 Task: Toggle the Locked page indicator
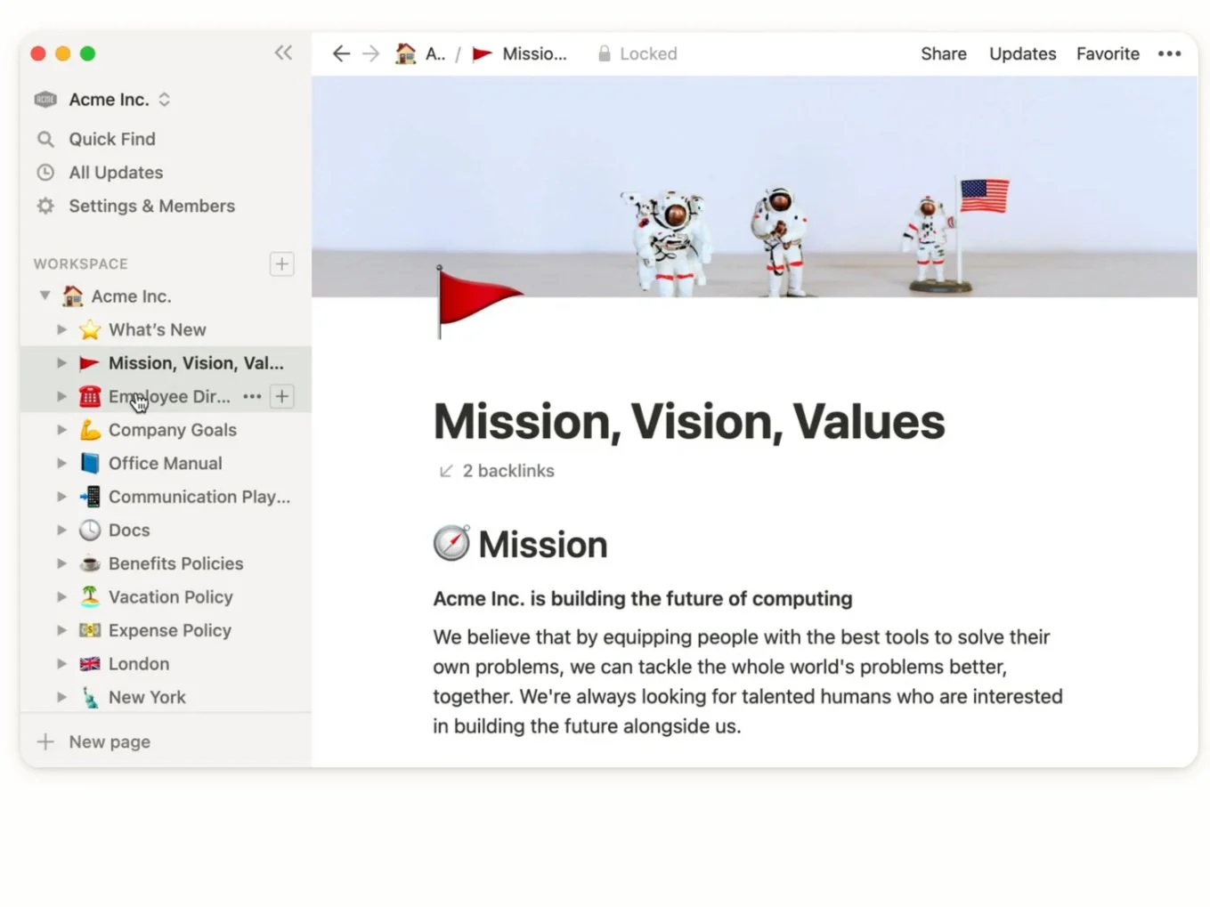(637, 53)
